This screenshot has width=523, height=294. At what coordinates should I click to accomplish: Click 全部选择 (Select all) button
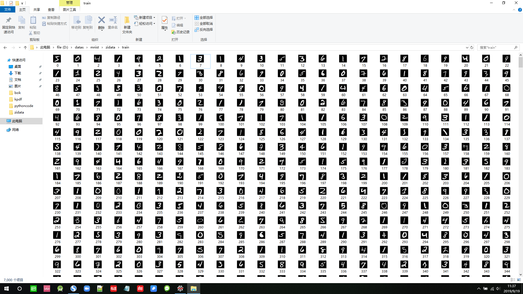(x=203, y=17)
